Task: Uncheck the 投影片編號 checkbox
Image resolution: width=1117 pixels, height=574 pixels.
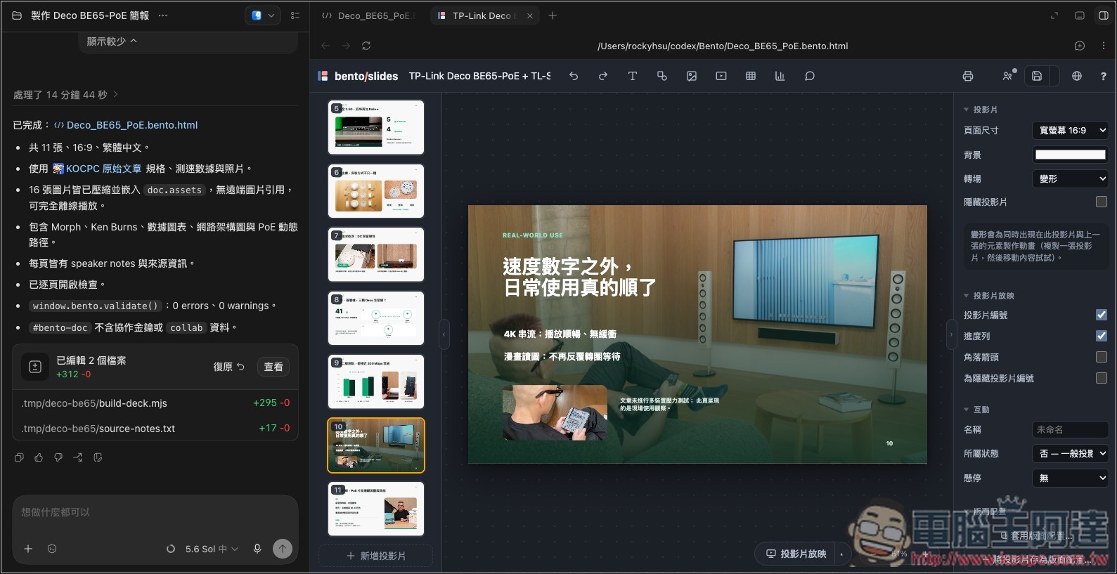Action: [x=1102, y=315]
